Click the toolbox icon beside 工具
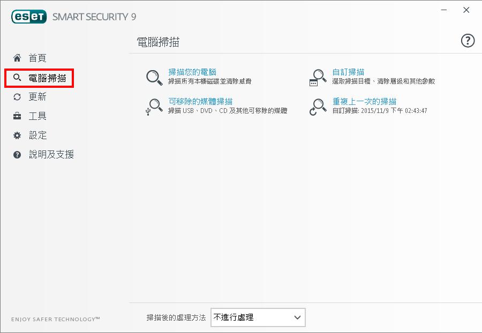The width and height of the screenshot is (482, 333). 17,116
